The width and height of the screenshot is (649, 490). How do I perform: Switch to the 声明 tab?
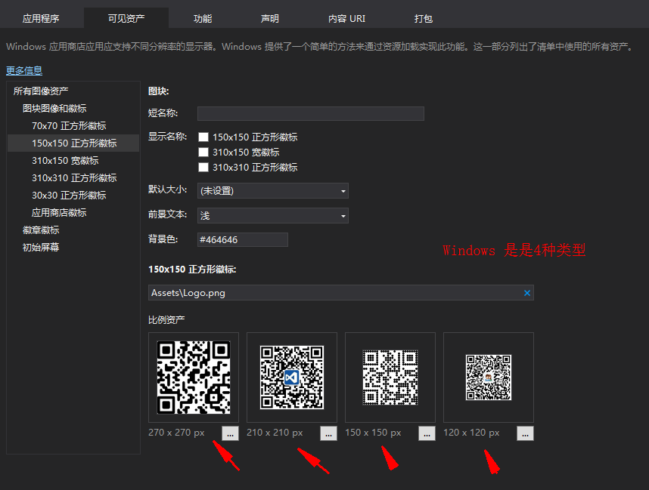(x=270, y=19)
